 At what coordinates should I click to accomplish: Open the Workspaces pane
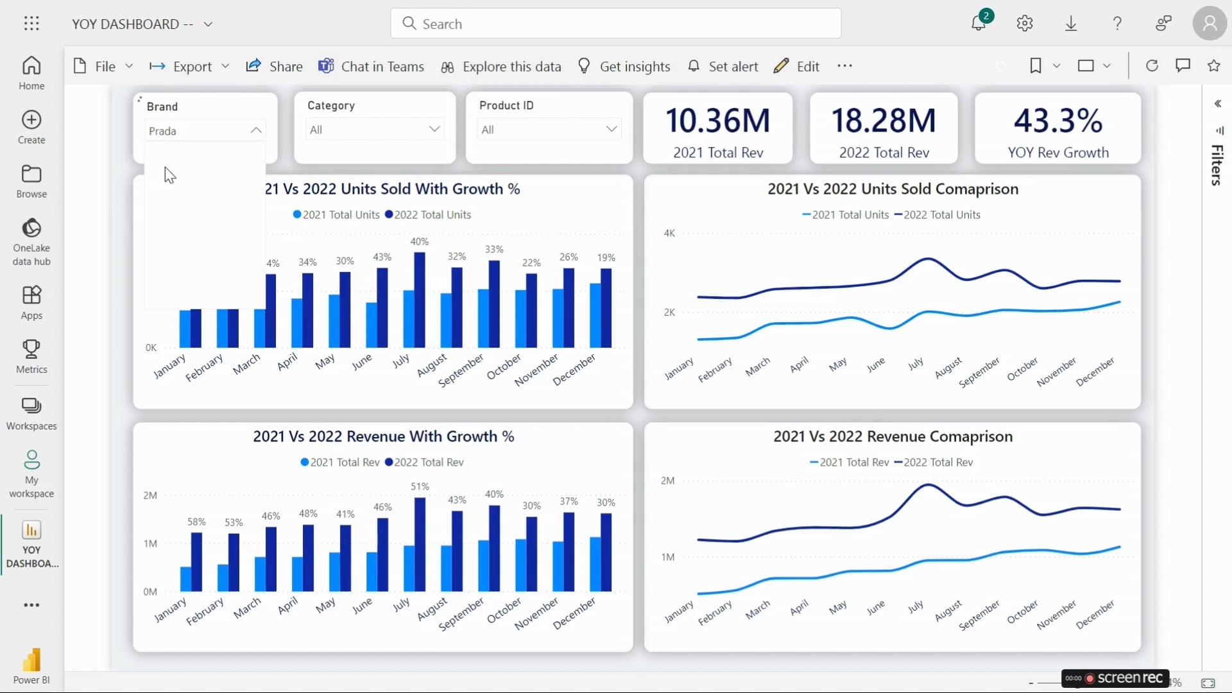pos(31,413)
